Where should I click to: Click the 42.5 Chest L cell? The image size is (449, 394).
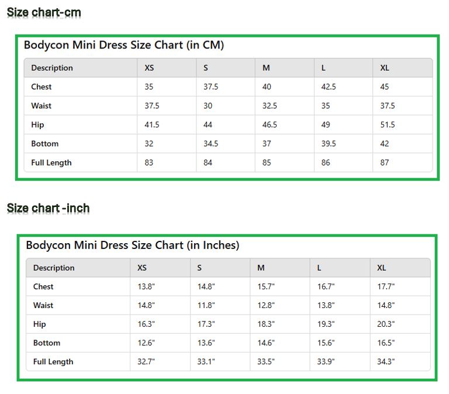329,87
